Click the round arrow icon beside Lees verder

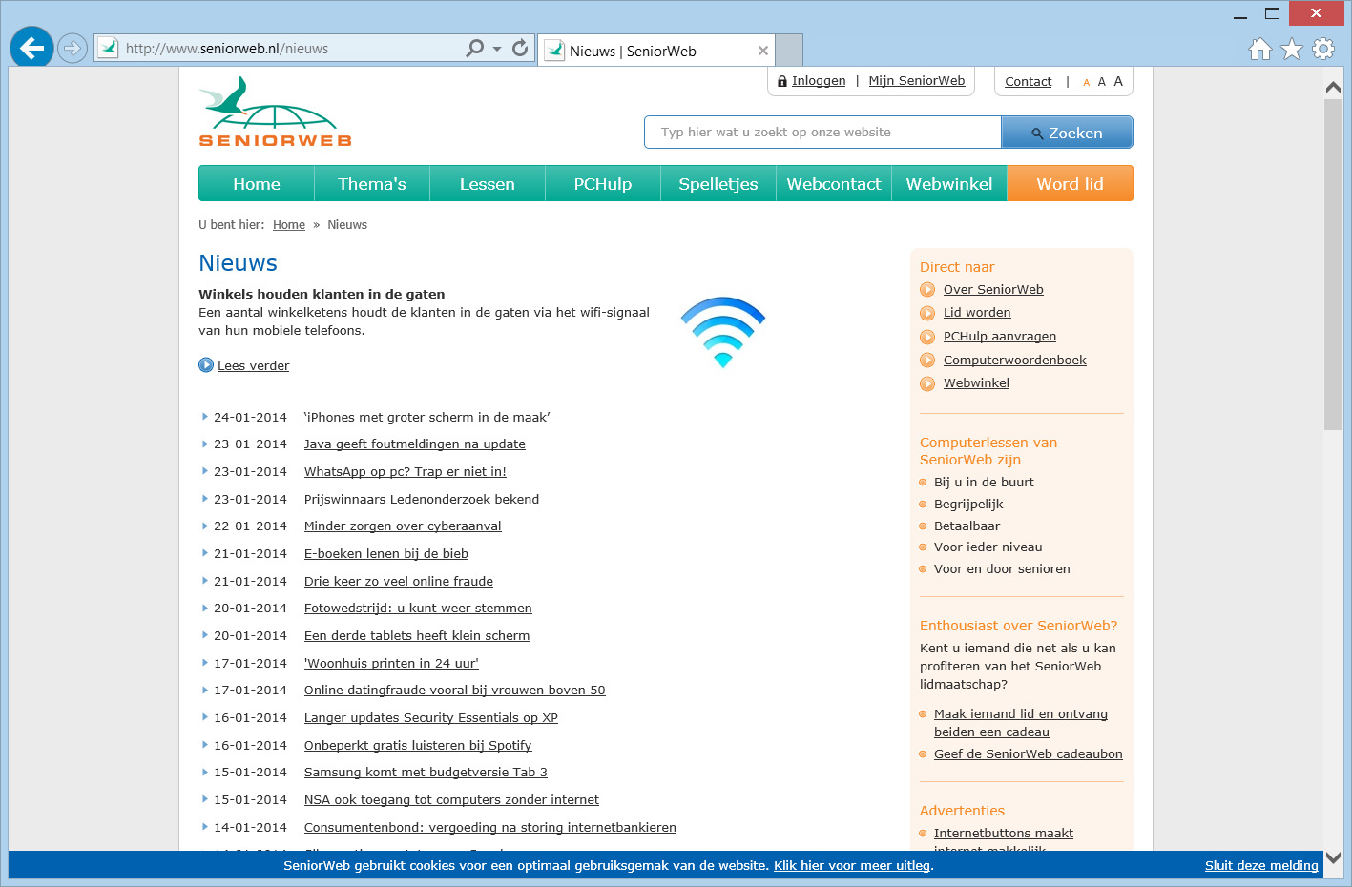206,364
